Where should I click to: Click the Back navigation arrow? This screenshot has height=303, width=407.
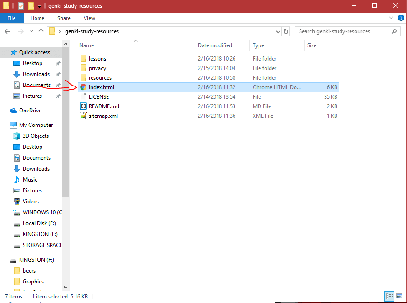click(8, 31)
